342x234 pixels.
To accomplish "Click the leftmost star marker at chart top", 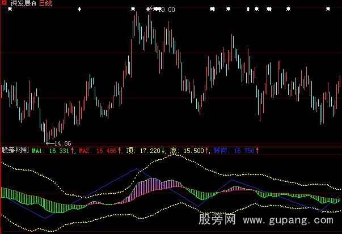I will (9, 10).
